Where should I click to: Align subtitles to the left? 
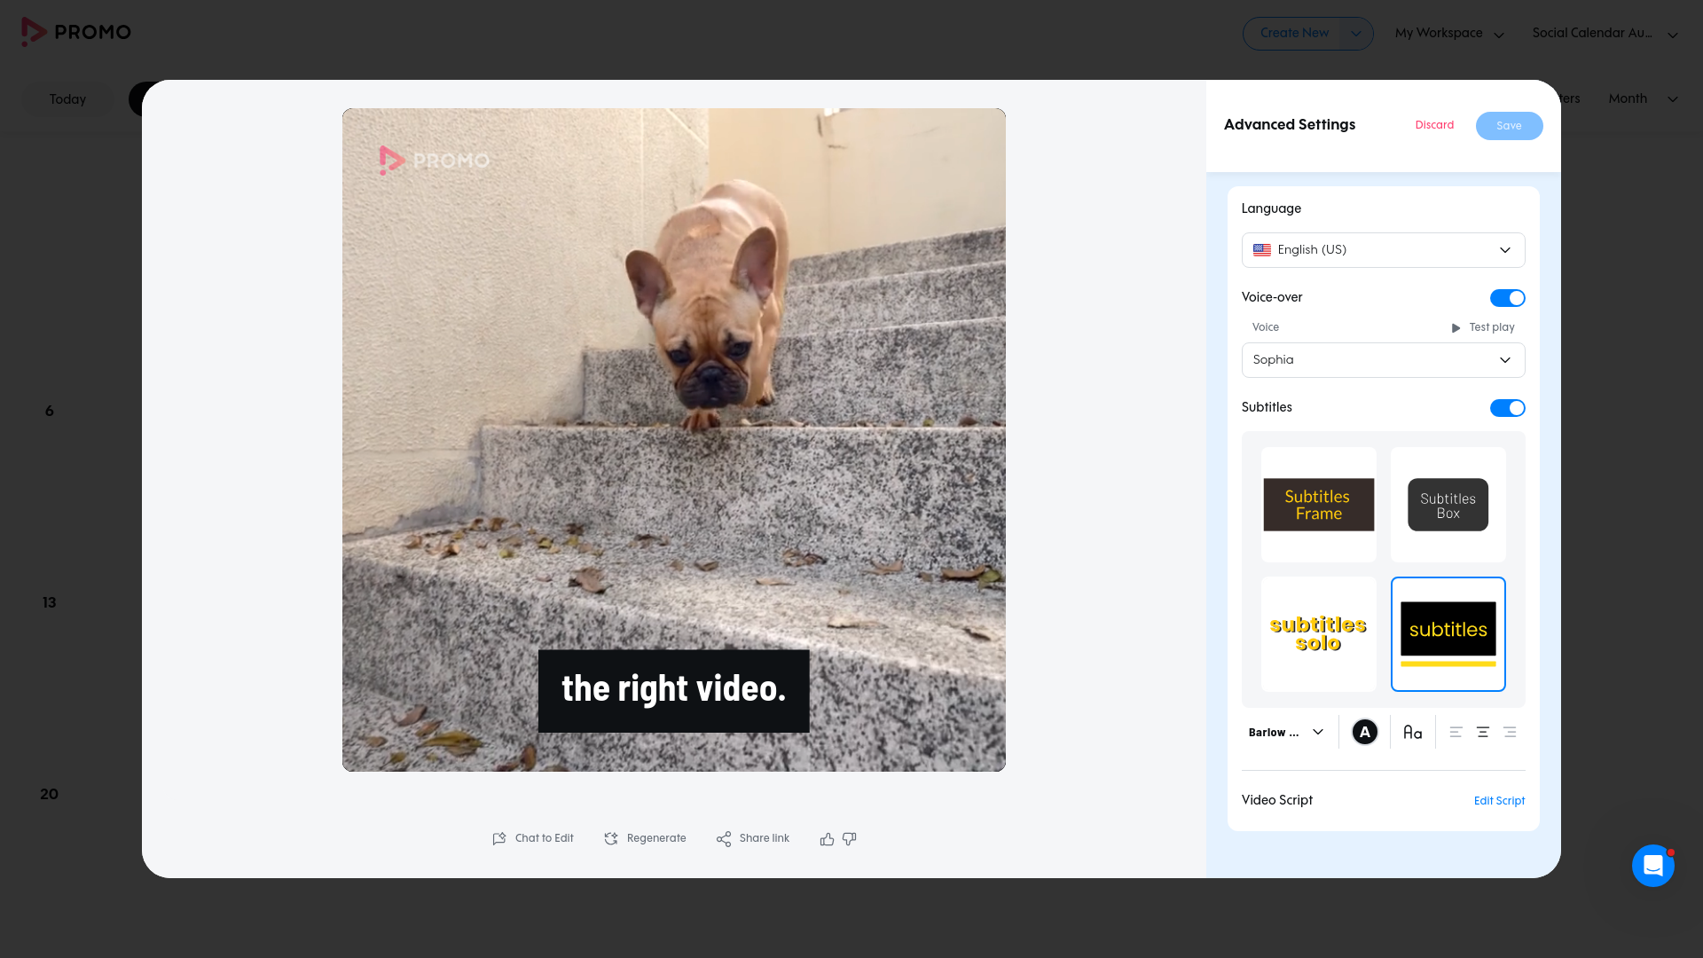tap(1456, 733)
